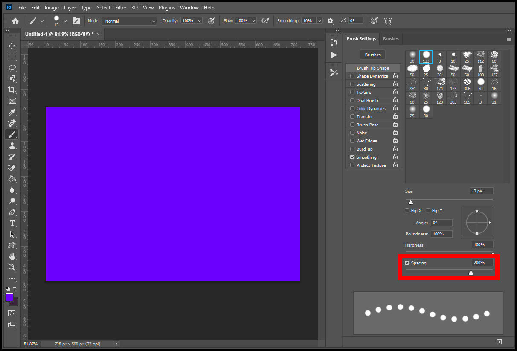Screen dimensions: 517x351
Task: Select the Hand tool
Action: 12,256
